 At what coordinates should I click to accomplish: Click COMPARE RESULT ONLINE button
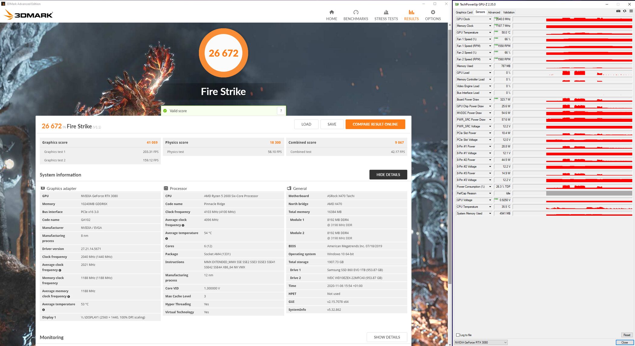coord(375,124)
